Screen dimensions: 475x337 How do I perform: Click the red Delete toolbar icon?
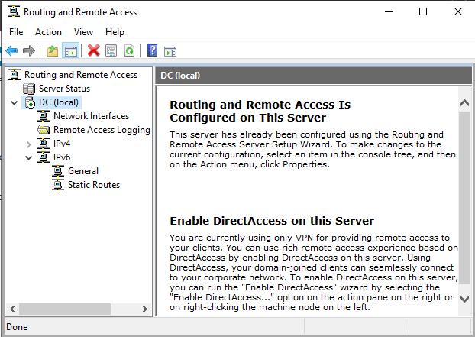94,50
